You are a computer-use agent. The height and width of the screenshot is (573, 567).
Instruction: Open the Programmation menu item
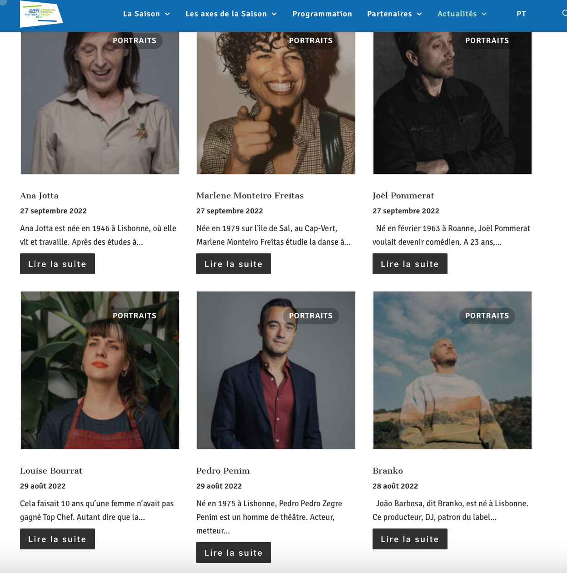coord(322,14)
